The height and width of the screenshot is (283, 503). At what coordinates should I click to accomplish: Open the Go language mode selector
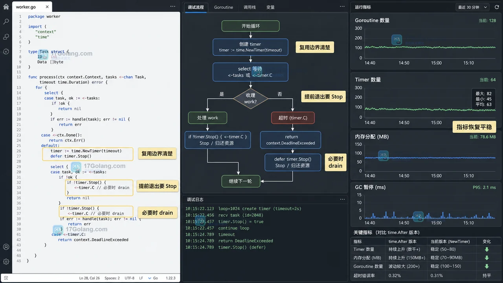coord(153,278)
